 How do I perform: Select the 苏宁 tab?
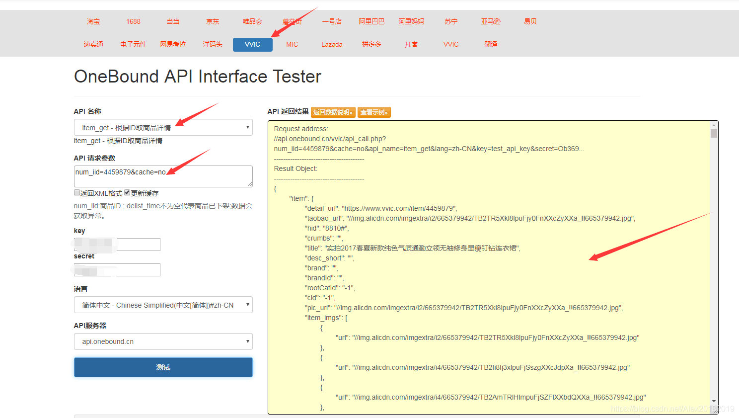point(451,22)
